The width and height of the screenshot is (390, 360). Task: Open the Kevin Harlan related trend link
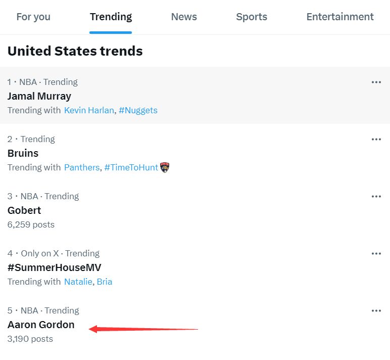tap(89, 110)
